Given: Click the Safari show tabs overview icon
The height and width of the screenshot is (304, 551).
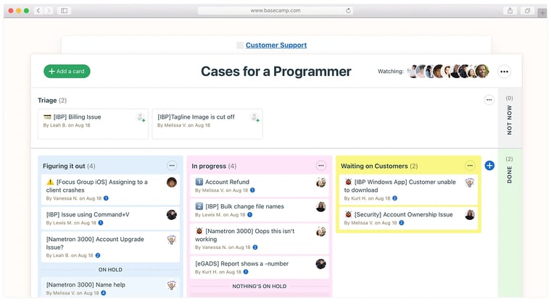Looking at the screenshot, I should point(527,11).
